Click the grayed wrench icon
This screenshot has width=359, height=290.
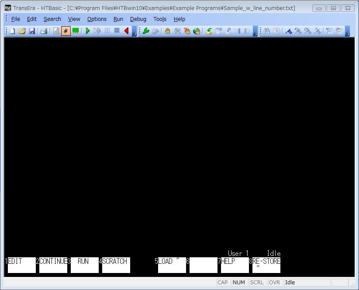(155, 31)
